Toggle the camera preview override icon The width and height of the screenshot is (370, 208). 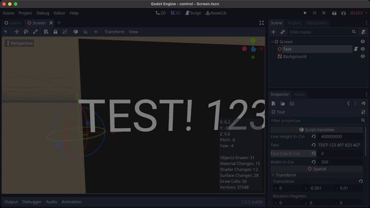click(x=95, y=32)
